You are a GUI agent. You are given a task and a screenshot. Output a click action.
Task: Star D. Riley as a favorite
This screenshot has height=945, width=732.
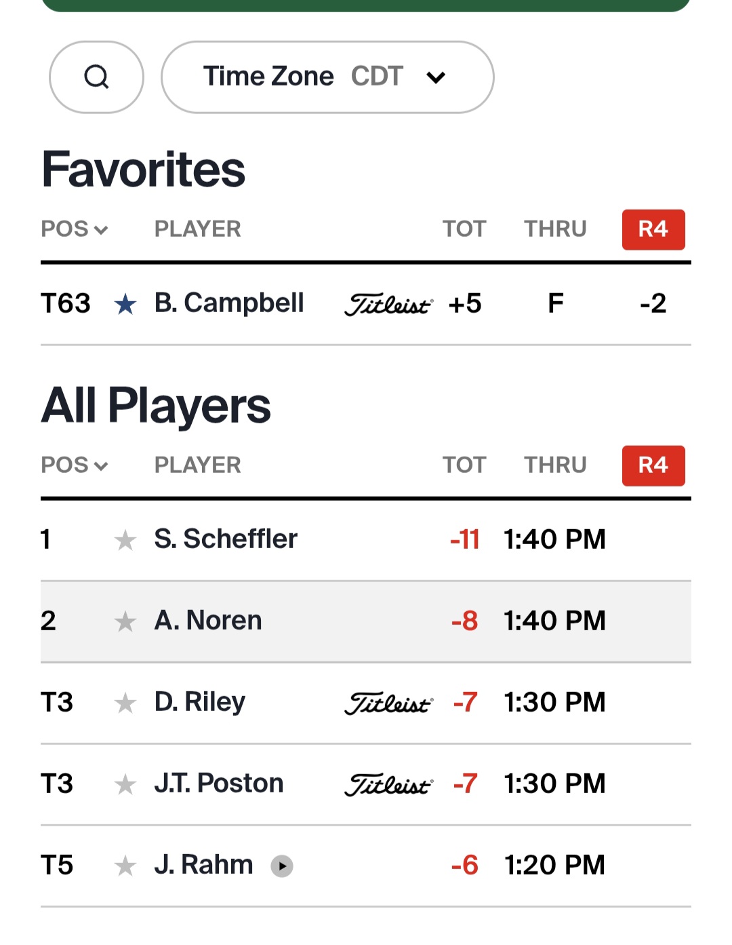[125, 703]
